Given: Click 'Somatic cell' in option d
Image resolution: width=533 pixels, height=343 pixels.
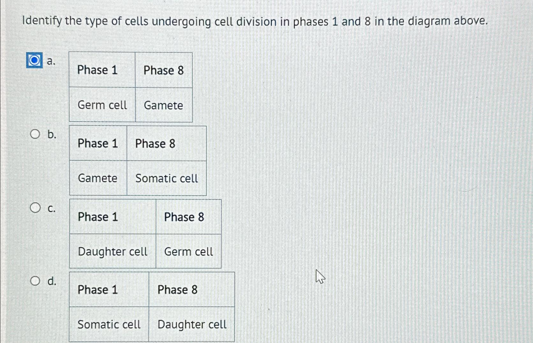Looking at the screenshot, I should click(109, 325).
